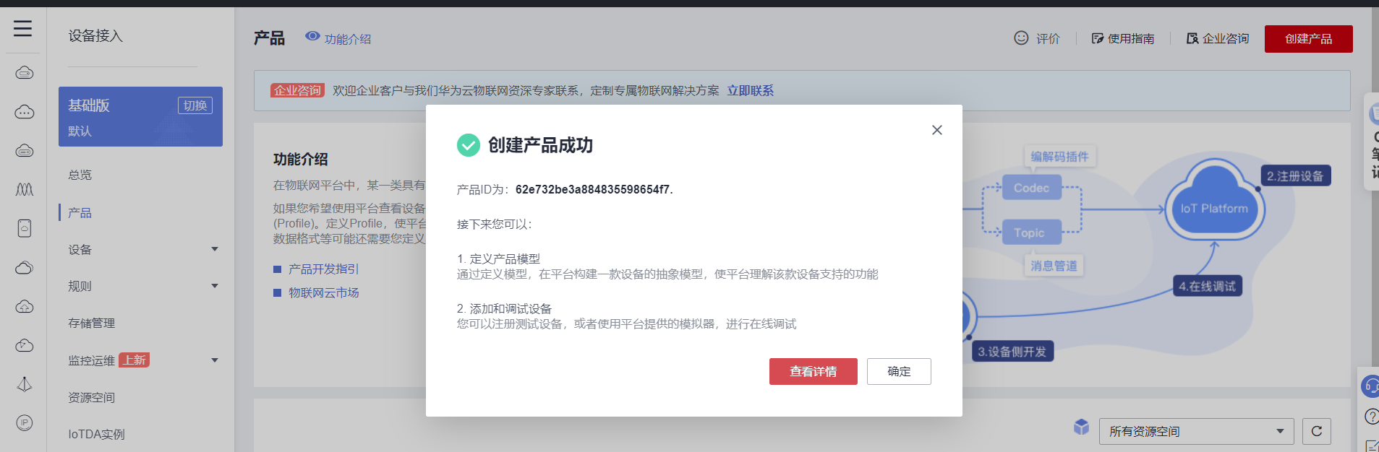The image size is (1379, 452).
Task: Click the blue headset support icon
Action: click(x=1370, y=386)
